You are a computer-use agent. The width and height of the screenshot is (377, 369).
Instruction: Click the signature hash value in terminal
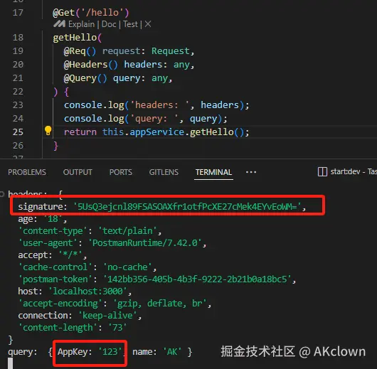coord(187,206)
